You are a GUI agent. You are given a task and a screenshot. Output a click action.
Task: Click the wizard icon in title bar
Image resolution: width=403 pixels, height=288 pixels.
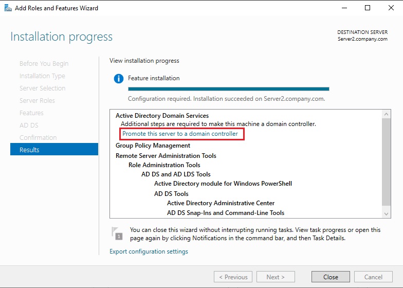pos(8,8)
